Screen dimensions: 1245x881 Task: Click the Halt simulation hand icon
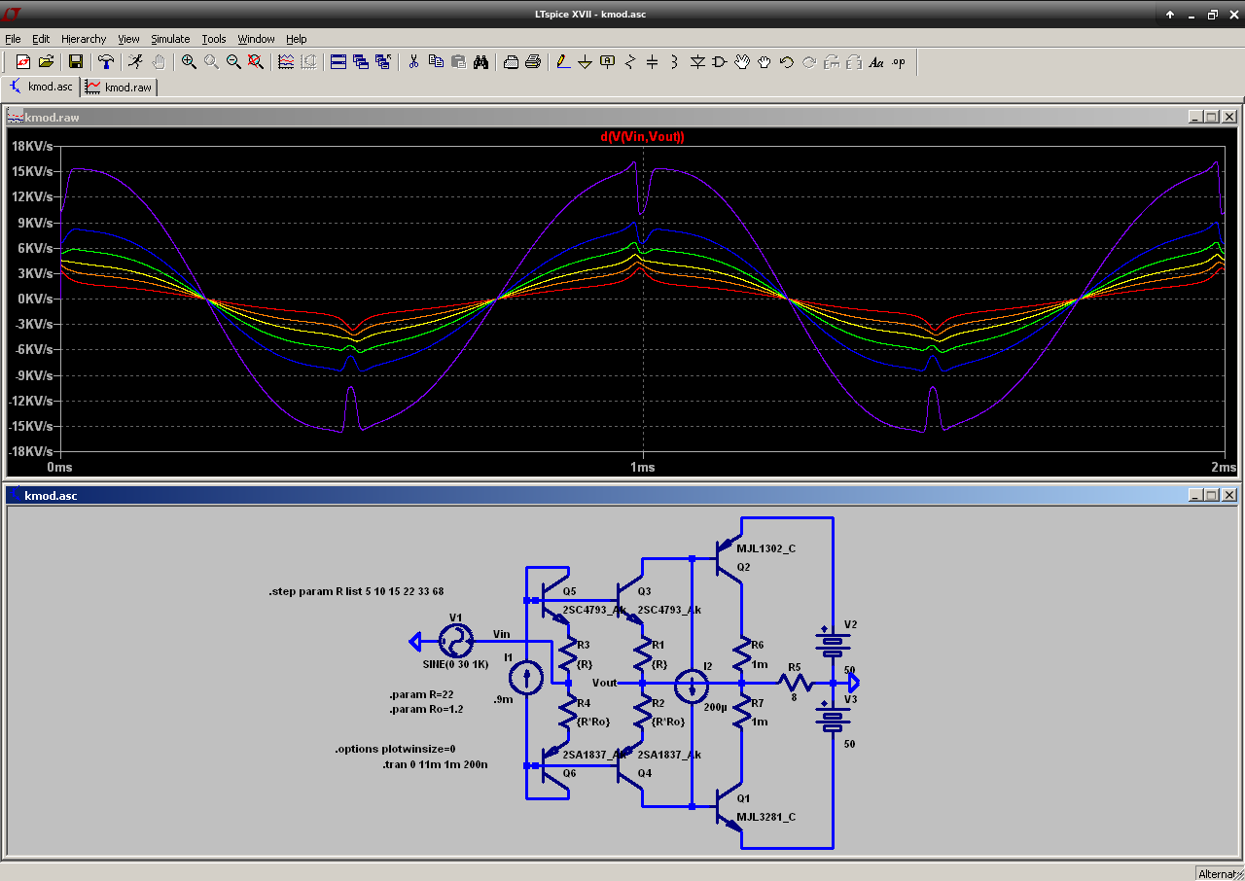pos(159,62)
